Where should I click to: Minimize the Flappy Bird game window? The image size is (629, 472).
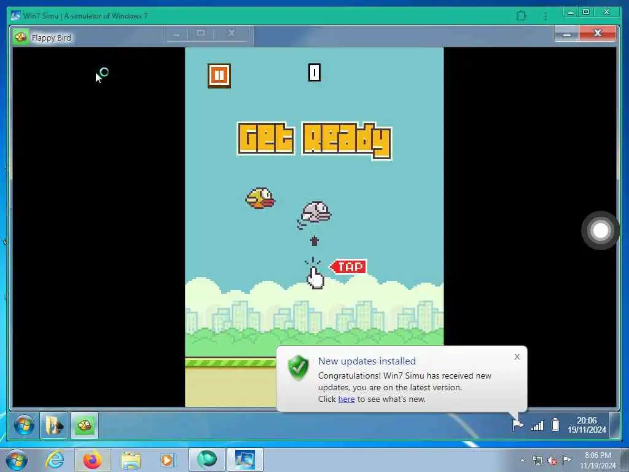[x=566, y=34]
